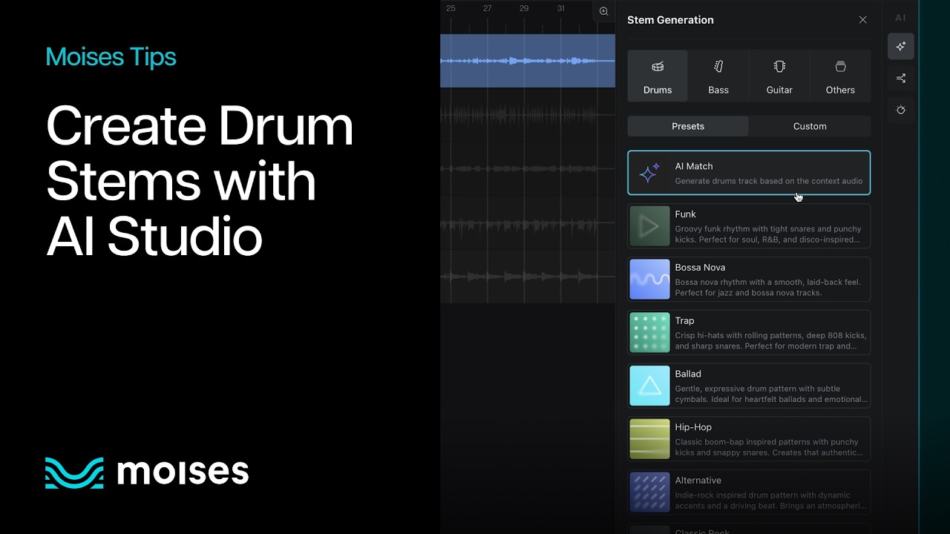Open the AI sparkle tool in the sidebar
The image size is (950, 534).
click(x=900, y=46)
